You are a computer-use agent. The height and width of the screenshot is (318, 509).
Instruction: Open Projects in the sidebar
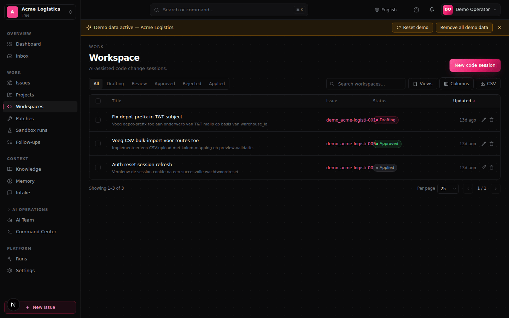click(40, 95)
